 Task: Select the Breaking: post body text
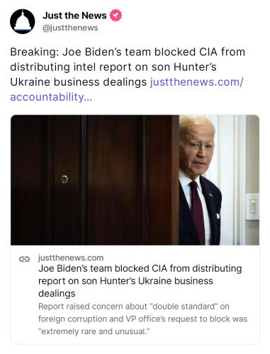128,74
